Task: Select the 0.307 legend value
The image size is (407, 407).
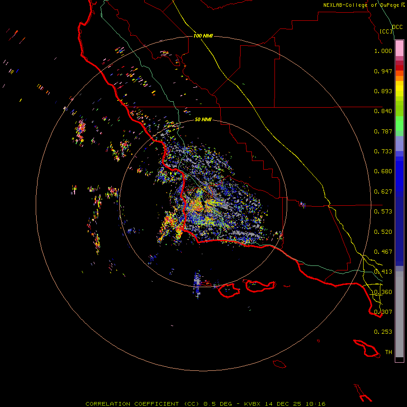Action: [383, 312]
